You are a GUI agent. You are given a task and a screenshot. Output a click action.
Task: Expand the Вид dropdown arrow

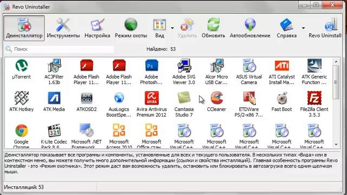pyautogui.click(x=172, y=28)
